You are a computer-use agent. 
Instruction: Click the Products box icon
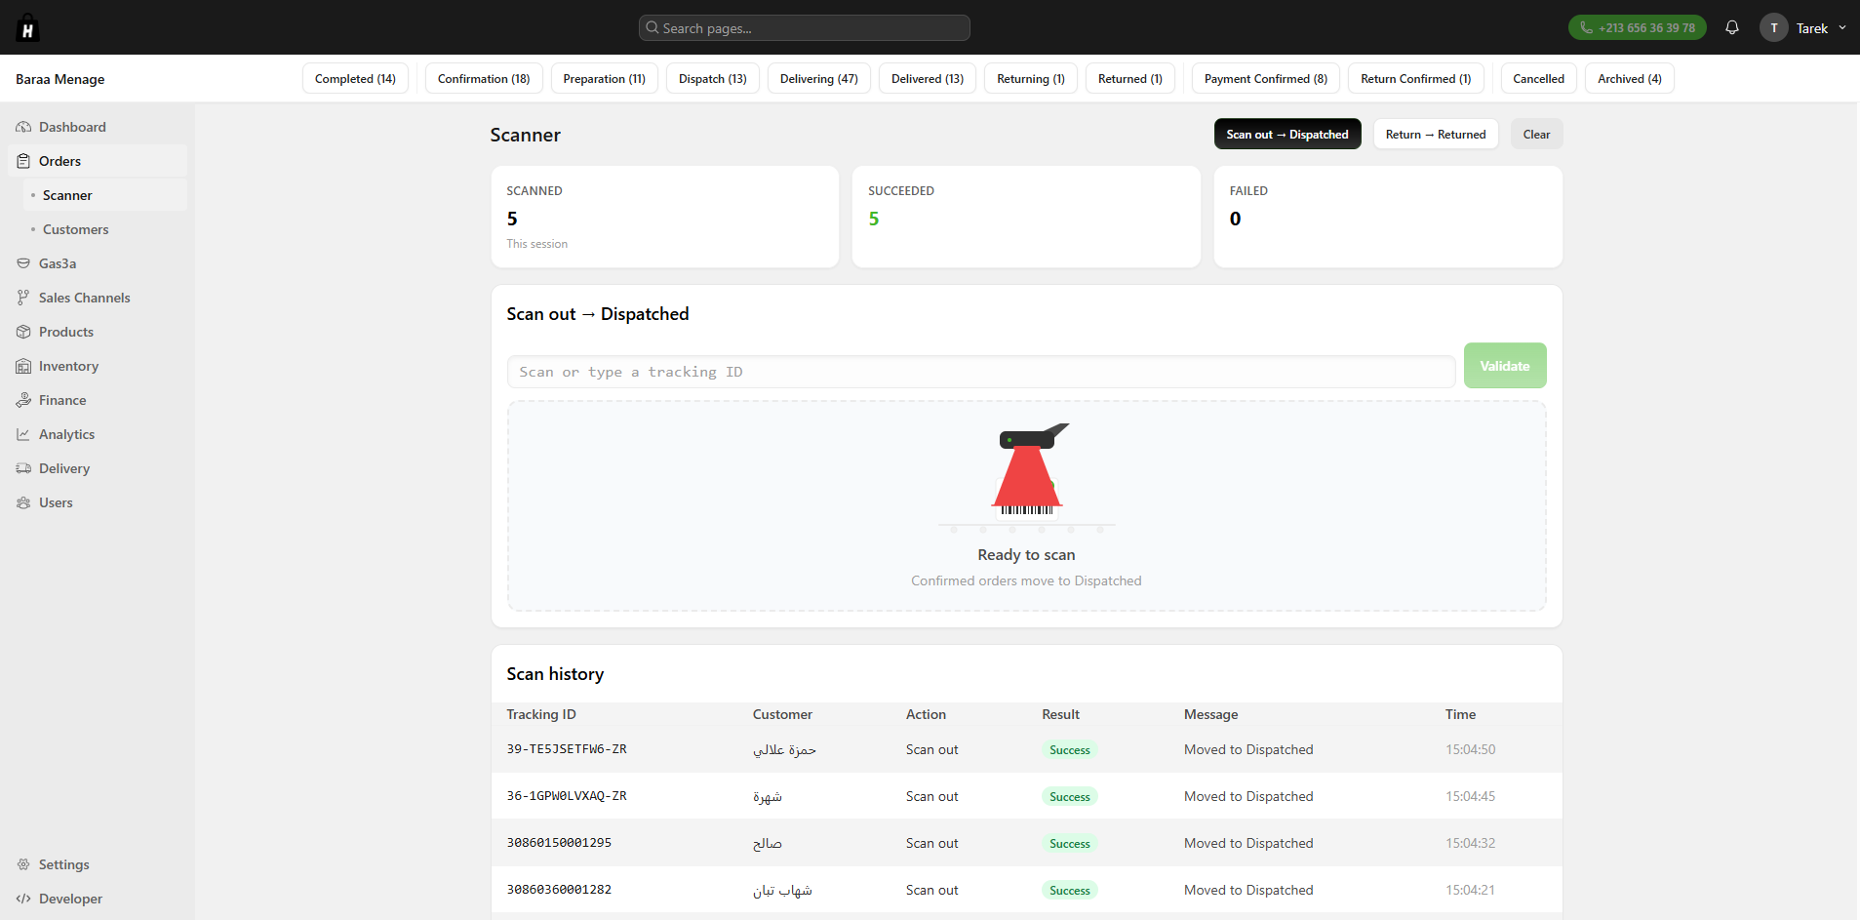[23, 332]
